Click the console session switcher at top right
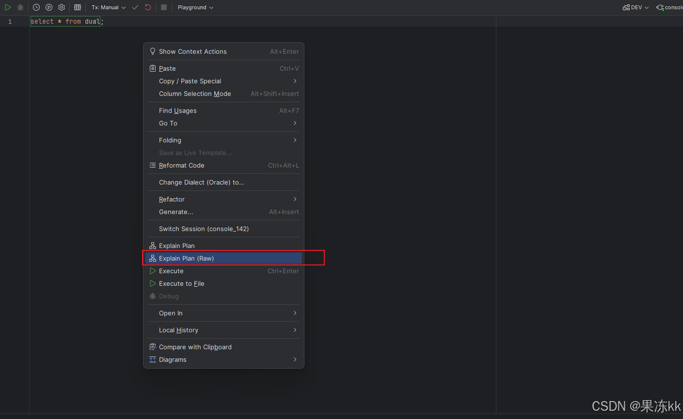Screen dimensions: 683x419 point(669,7)
